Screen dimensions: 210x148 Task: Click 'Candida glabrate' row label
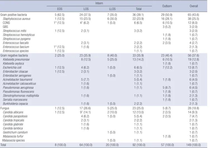[x=13, y=124]
